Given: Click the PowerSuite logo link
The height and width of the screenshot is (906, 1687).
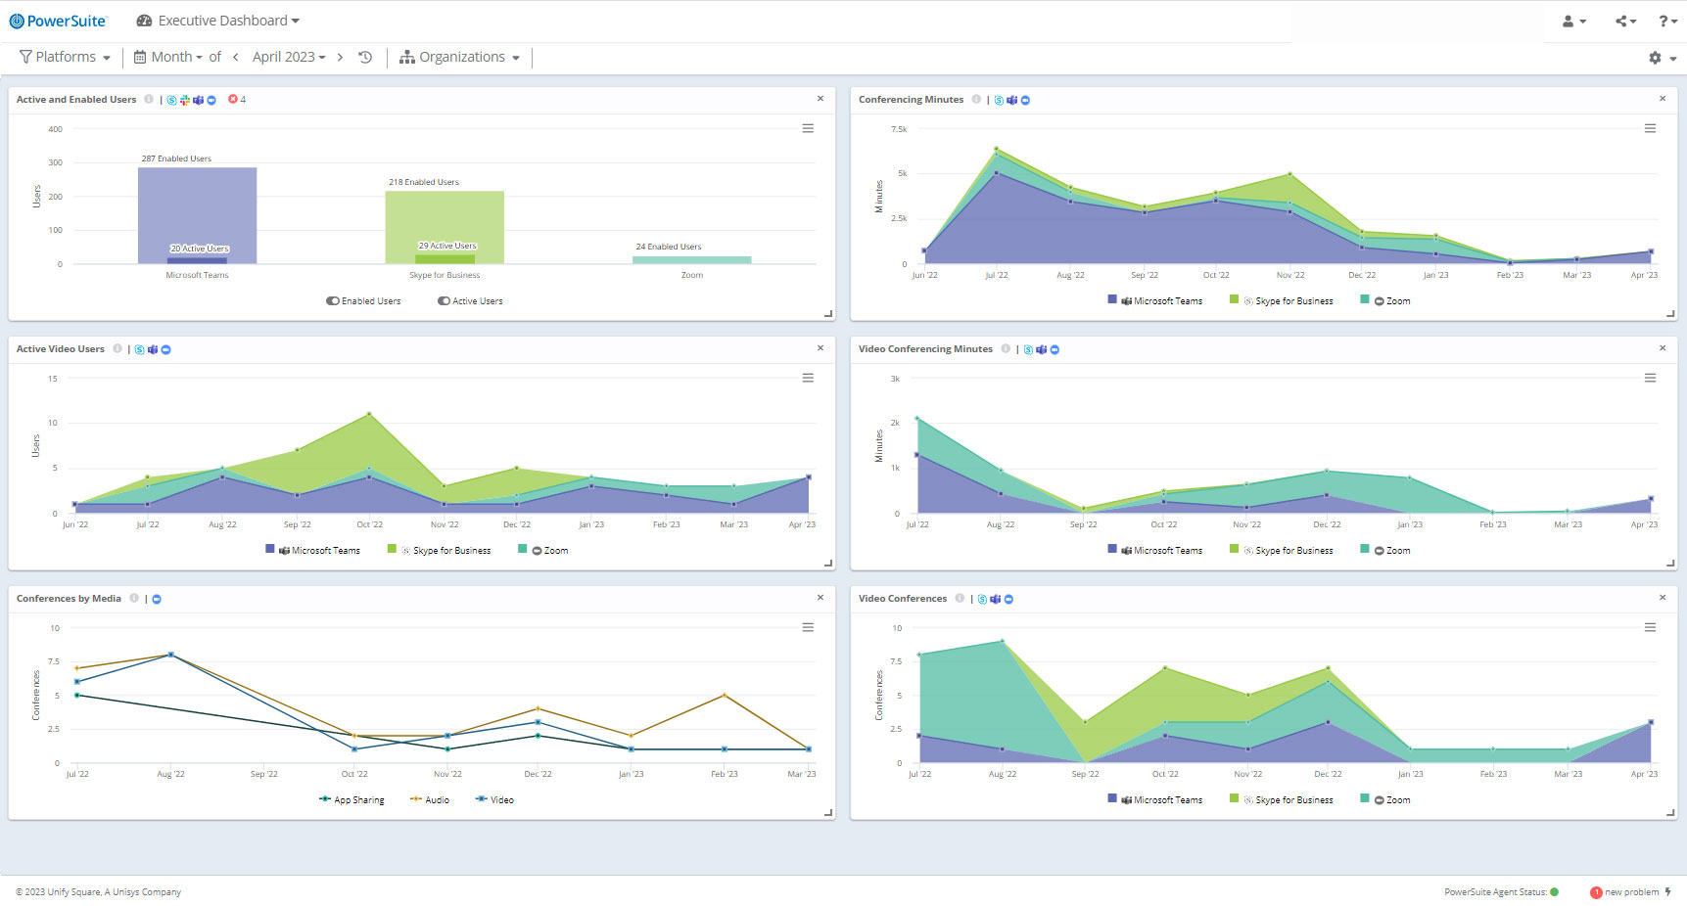Looking at the screenshot, I should [58, 21].
